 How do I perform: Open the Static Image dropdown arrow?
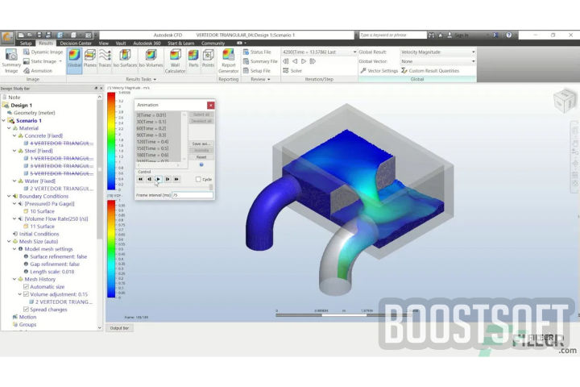pos(60,61)
